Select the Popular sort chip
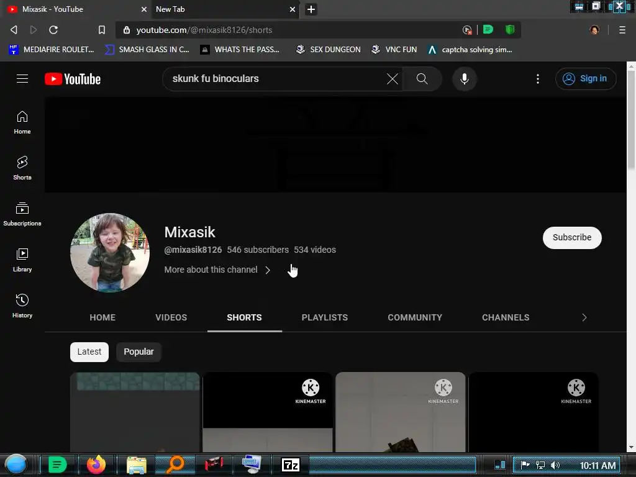Screen dimensions: 636x477 pyautogui.click(x=139, y=352)
